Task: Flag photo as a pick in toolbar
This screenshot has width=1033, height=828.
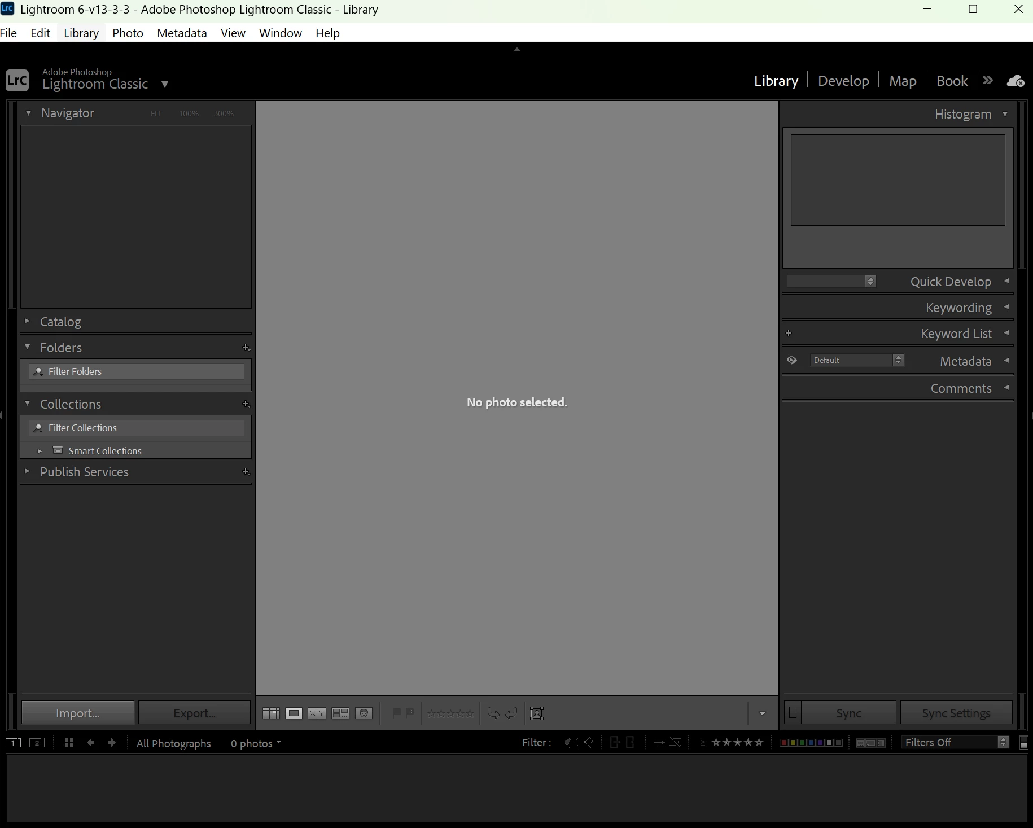Action: click(396, 713)
